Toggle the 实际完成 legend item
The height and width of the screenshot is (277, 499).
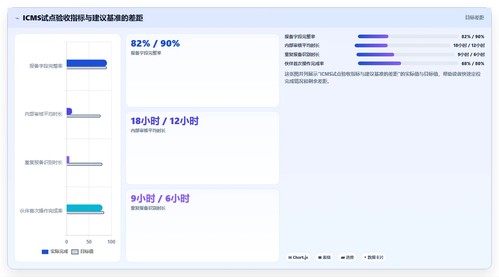[55, 252]
